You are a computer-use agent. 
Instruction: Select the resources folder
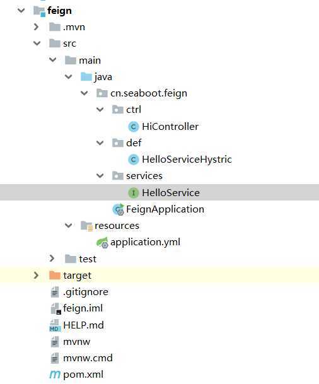coord(117,226)
